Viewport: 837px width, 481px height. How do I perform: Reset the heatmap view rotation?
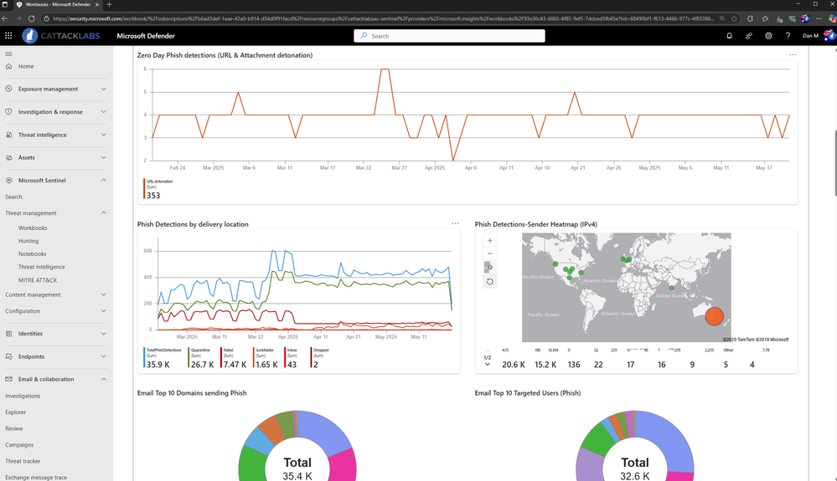(489, 281)
